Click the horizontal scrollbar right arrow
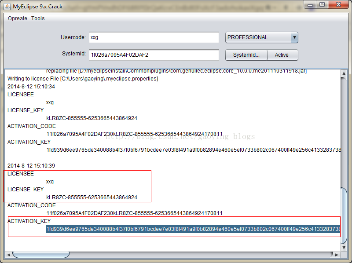Image resolution: width=352 pixels, height=263 pixels. point(337,255)
